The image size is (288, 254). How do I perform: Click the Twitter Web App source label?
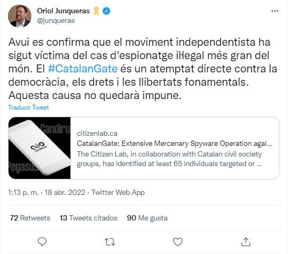[118, 192]
